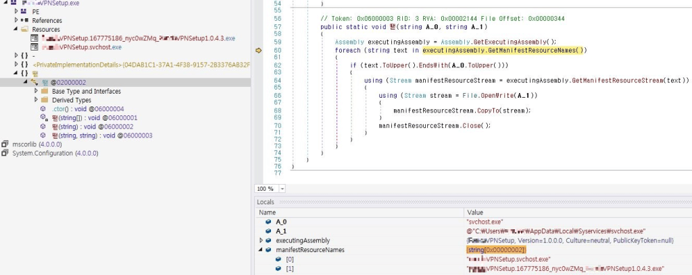The height and width of the screenshot is (275, 692).
Task: Click the Resources folder icon
Action: point(24,29)
